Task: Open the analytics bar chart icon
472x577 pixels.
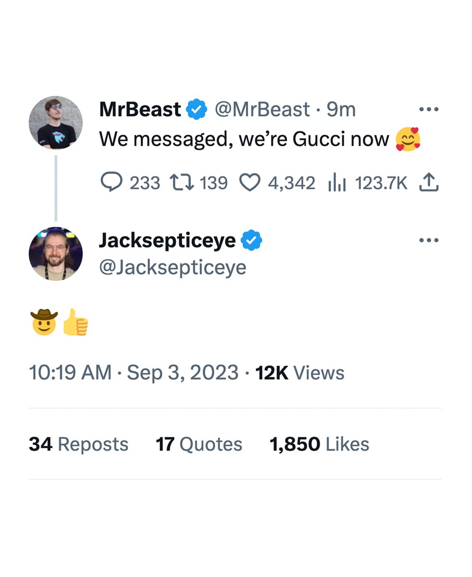Action: coord(336,182)
